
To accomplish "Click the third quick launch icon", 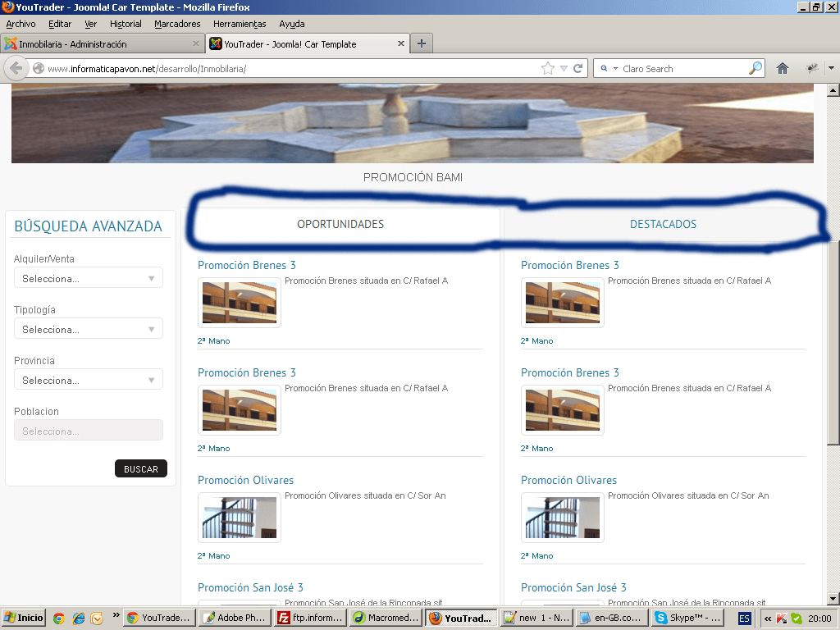I will click(97, 619).
